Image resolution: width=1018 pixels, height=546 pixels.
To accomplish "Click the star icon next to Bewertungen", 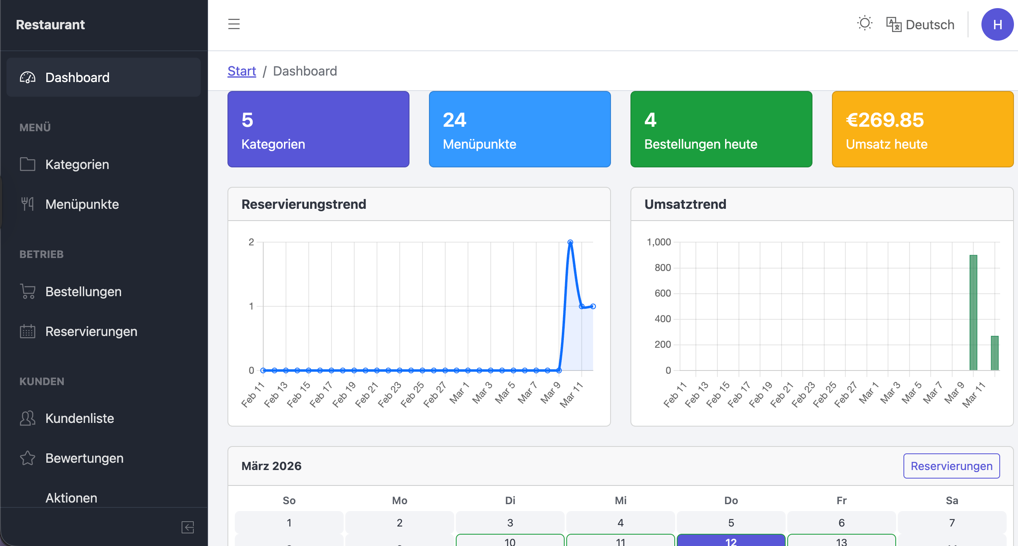I will pos(27,458).
